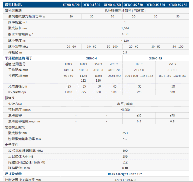
Task: Click the XENO 4 / 20 column header
Action: [x=71, y=5]
